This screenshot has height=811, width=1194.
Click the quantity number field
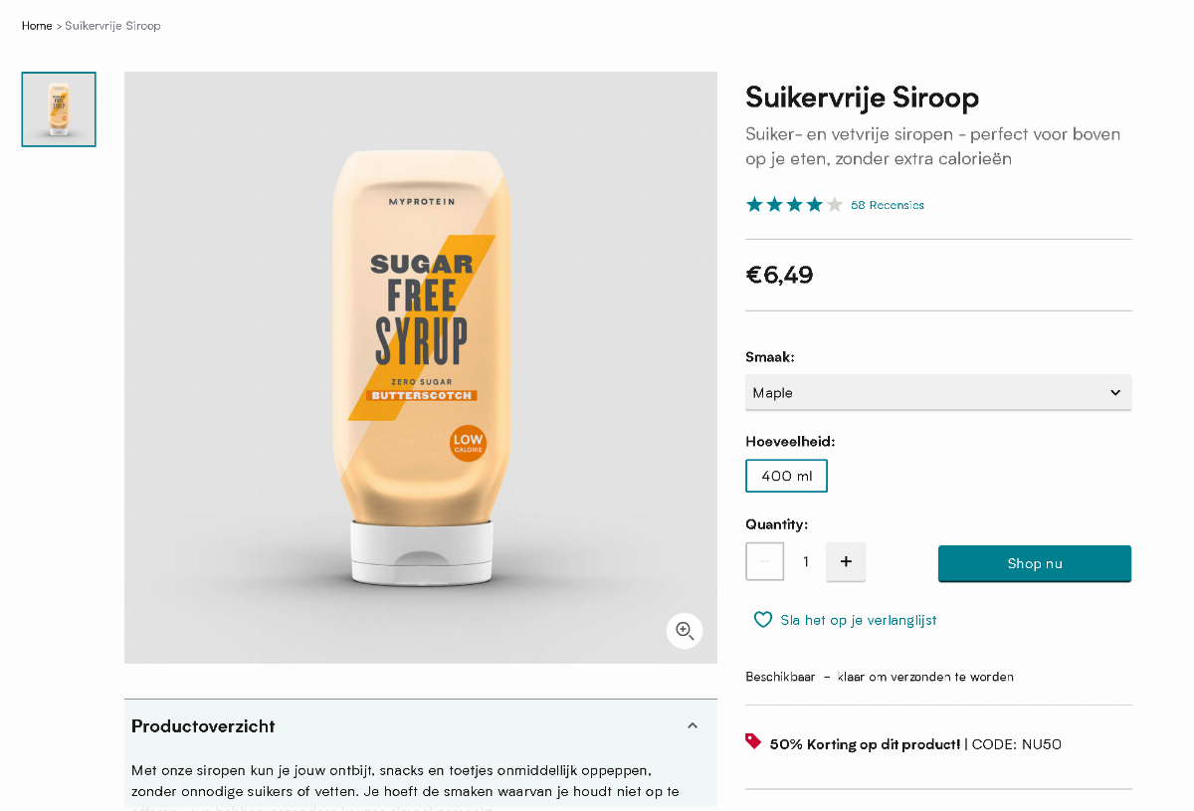[x=806, y=562]
